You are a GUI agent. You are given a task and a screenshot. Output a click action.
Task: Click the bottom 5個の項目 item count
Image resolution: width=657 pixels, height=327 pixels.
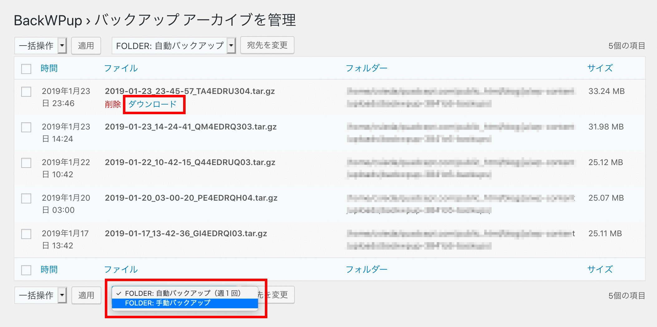[626, 295]
